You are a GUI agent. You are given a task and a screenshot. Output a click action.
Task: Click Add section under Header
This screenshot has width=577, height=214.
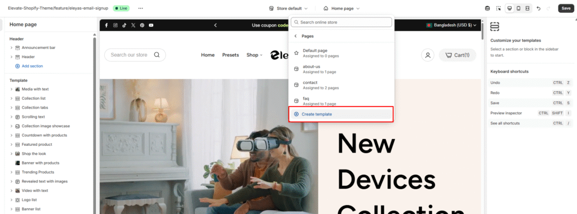pyautogui.click(x=29, y=66)
